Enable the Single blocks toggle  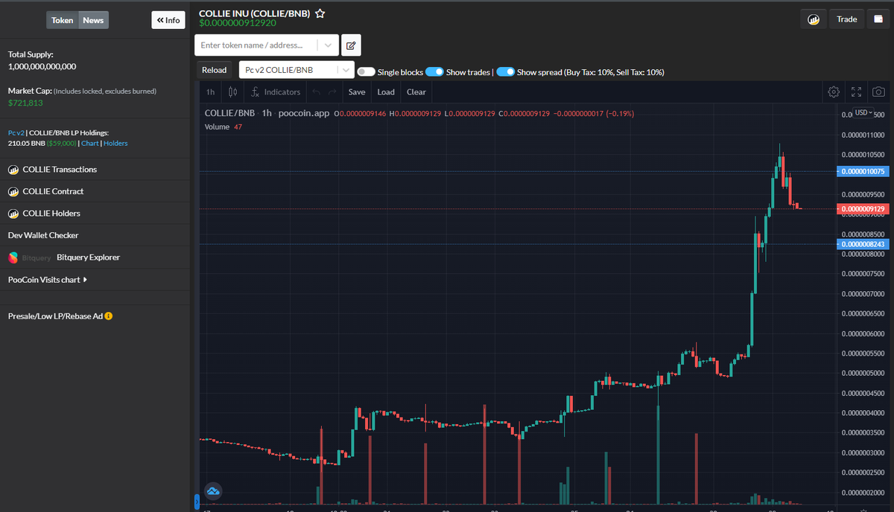coord(364,72)
